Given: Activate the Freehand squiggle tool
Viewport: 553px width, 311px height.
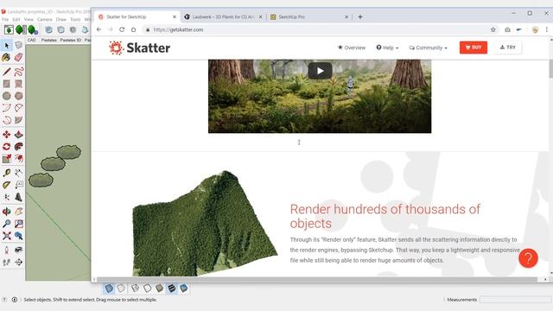Looking at the screenshot, I should click(x=19, y=72).
